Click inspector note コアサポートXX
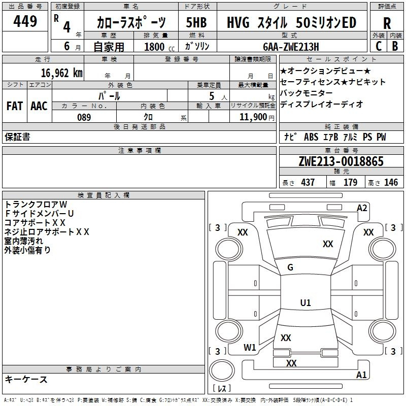This screenshot has height=406, width=406. coord(35,222)
